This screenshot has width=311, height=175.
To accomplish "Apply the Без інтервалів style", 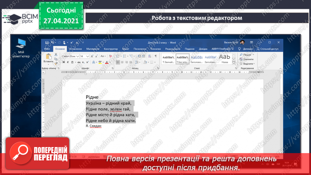I will 182,59.
